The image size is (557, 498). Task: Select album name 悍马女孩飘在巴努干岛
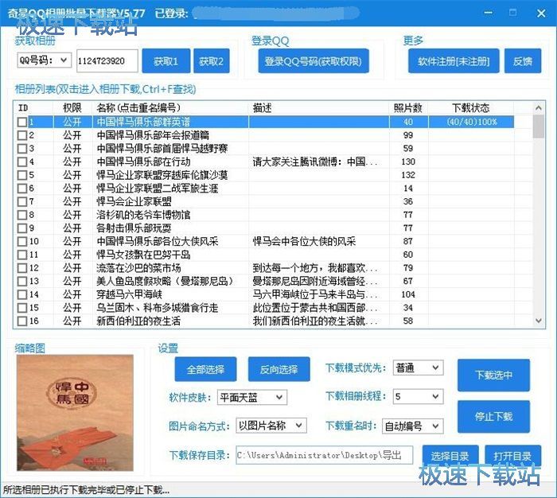click(x=143, y=255)
